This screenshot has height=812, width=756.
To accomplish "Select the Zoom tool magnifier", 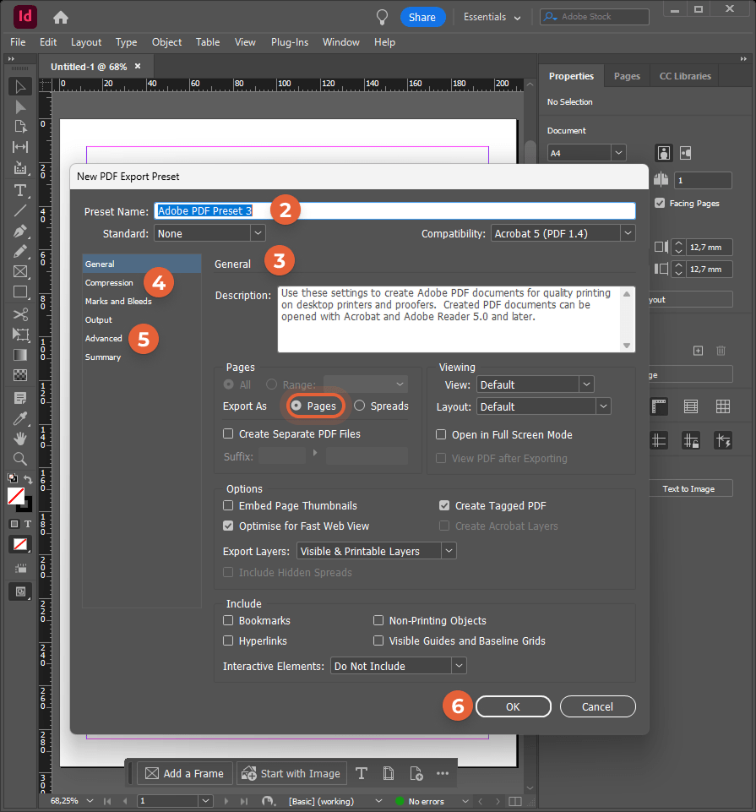I will (x=20, y=459).
